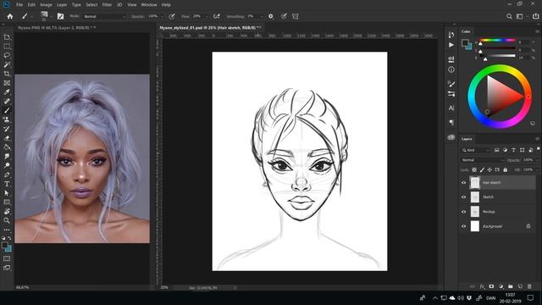Open the Actions play-button panel icon
The height and width of the screenshot is (305, 542).
point(451,45)
